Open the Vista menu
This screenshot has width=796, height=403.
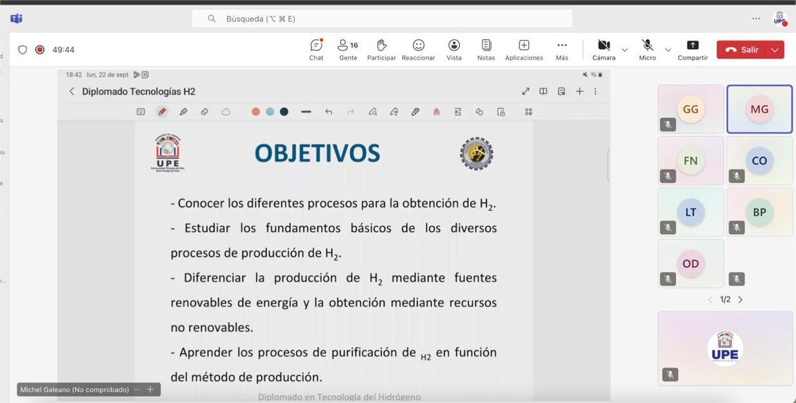(453, 49)
